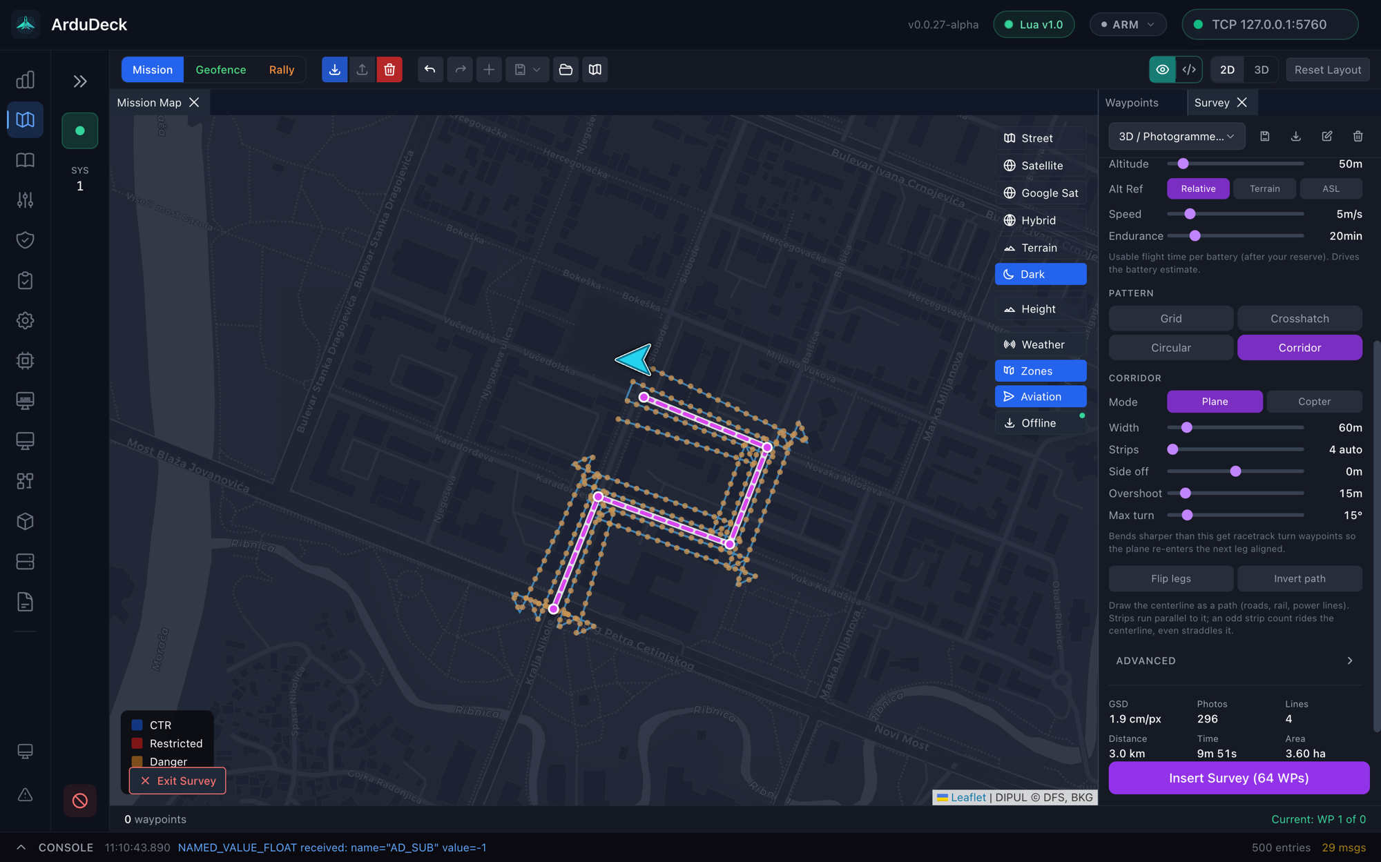Click the Overshoot slider handle
Viewport: 1381px width, 862px height.
coord(1186,493)
